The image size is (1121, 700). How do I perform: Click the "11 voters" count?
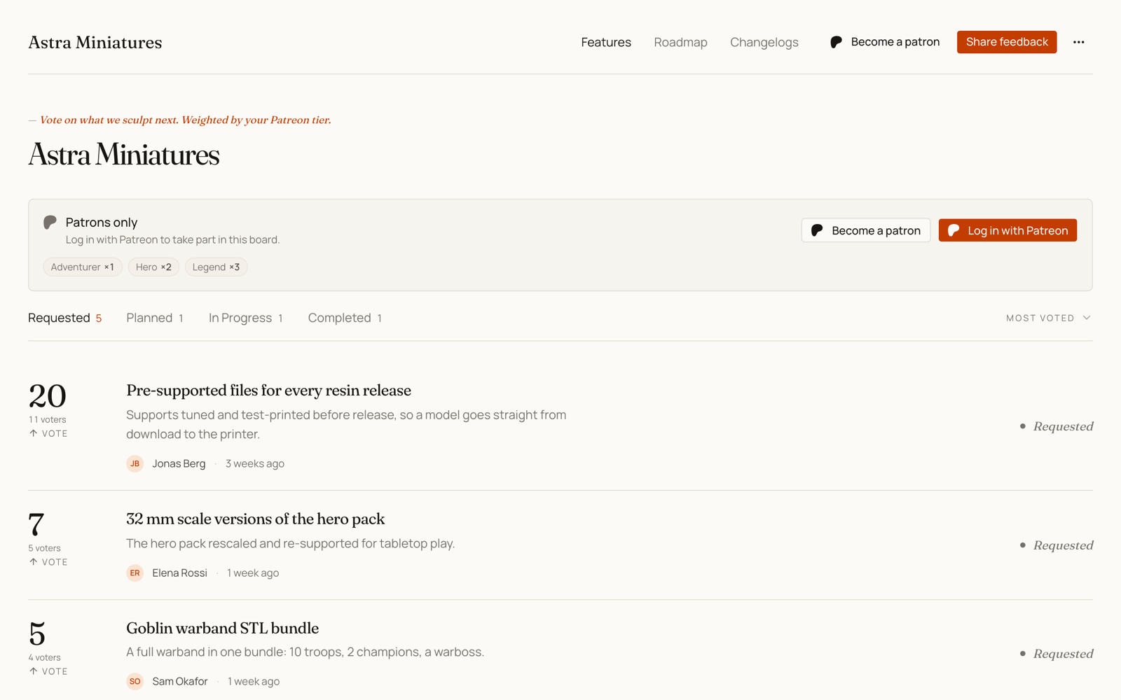point(47,419)
